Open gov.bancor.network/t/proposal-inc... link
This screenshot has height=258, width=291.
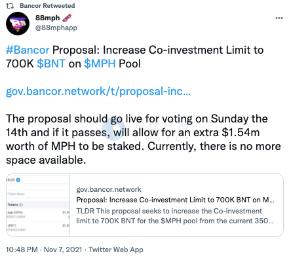pyautogui.click(x=98, y=91)
